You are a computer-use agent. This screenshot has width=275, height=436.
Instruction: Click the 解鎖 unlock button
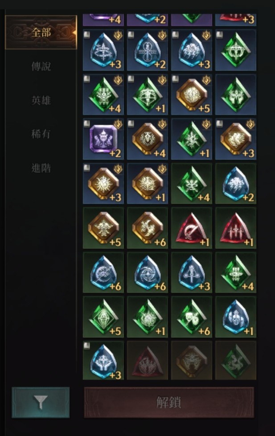tap(169, 403)
